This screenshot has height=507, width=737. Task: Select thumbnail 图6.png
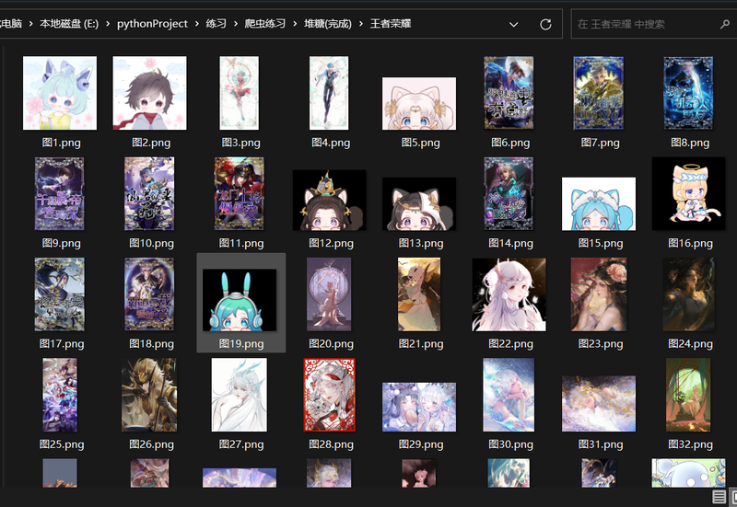(509, 93)
